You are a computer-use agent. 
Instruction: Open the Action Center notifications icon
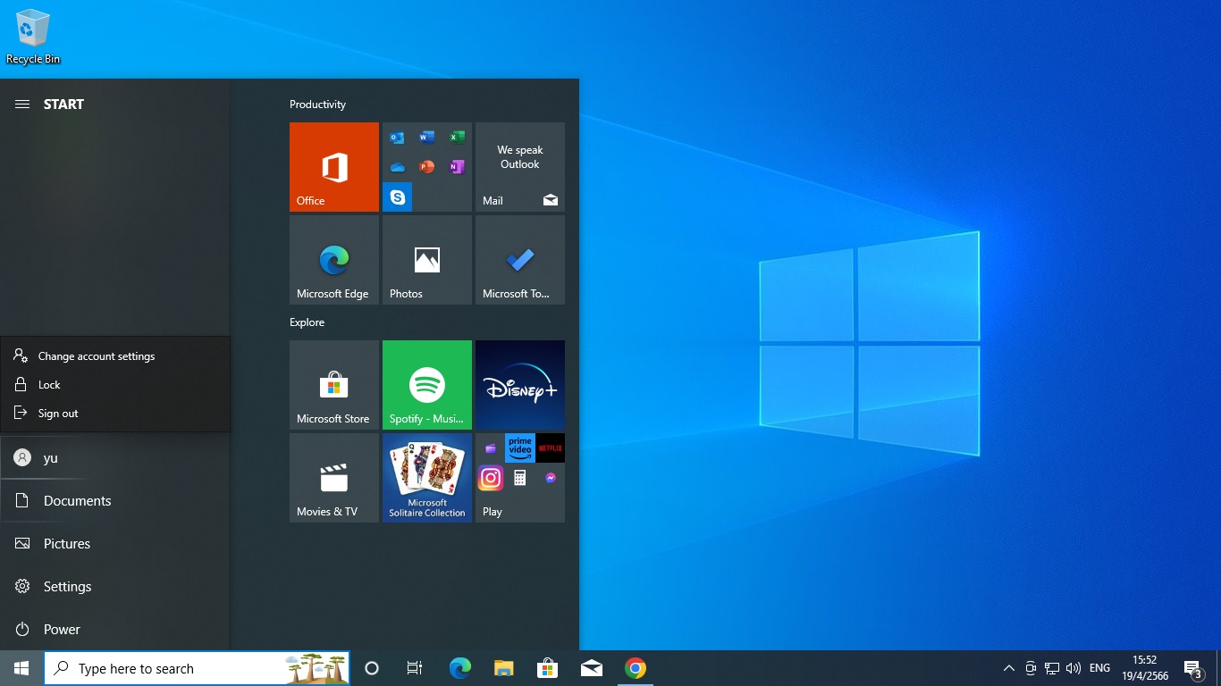pyautogui.click(x=1193, y=668)
